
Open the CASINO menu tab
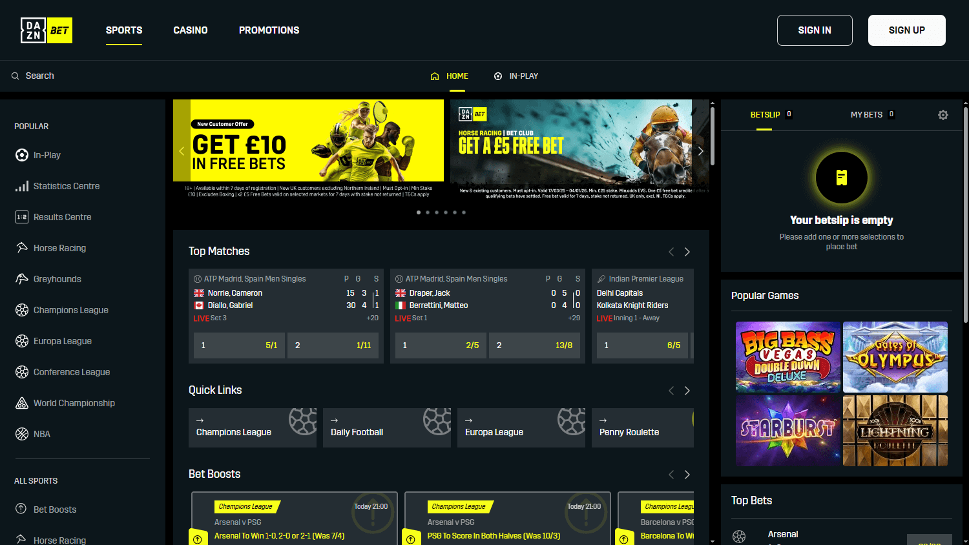coord(191,30)
